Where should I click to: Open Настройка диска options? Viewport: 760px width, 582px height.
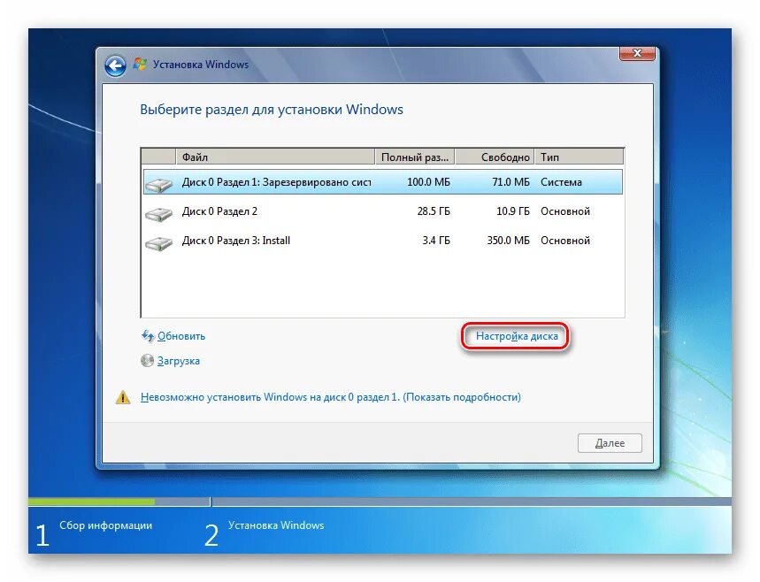click(517, 336)
